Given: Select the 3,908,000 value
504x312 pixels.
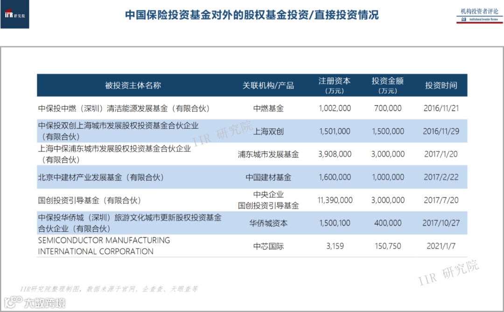Looking at the screenshot, I should tap(335, 154).
